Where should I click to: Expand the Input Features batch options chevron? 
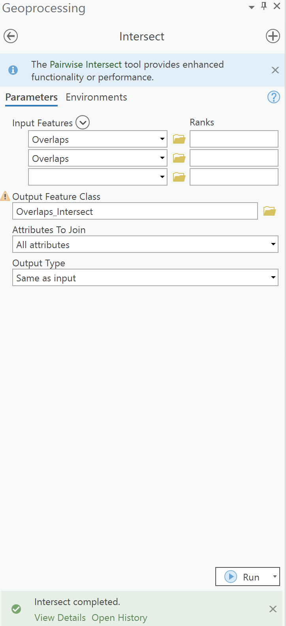pos(82,123)
